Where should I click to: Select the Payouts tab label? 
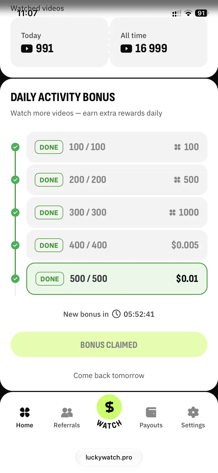tap(151, 425)
